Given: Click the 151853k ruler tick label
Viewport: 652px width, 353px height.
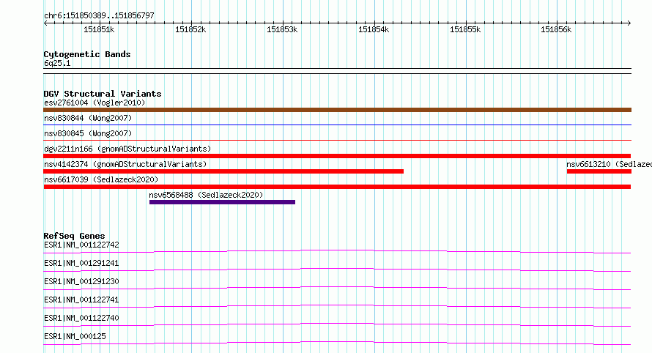Looking at the screenshot, I should click(x=282, y=29).
